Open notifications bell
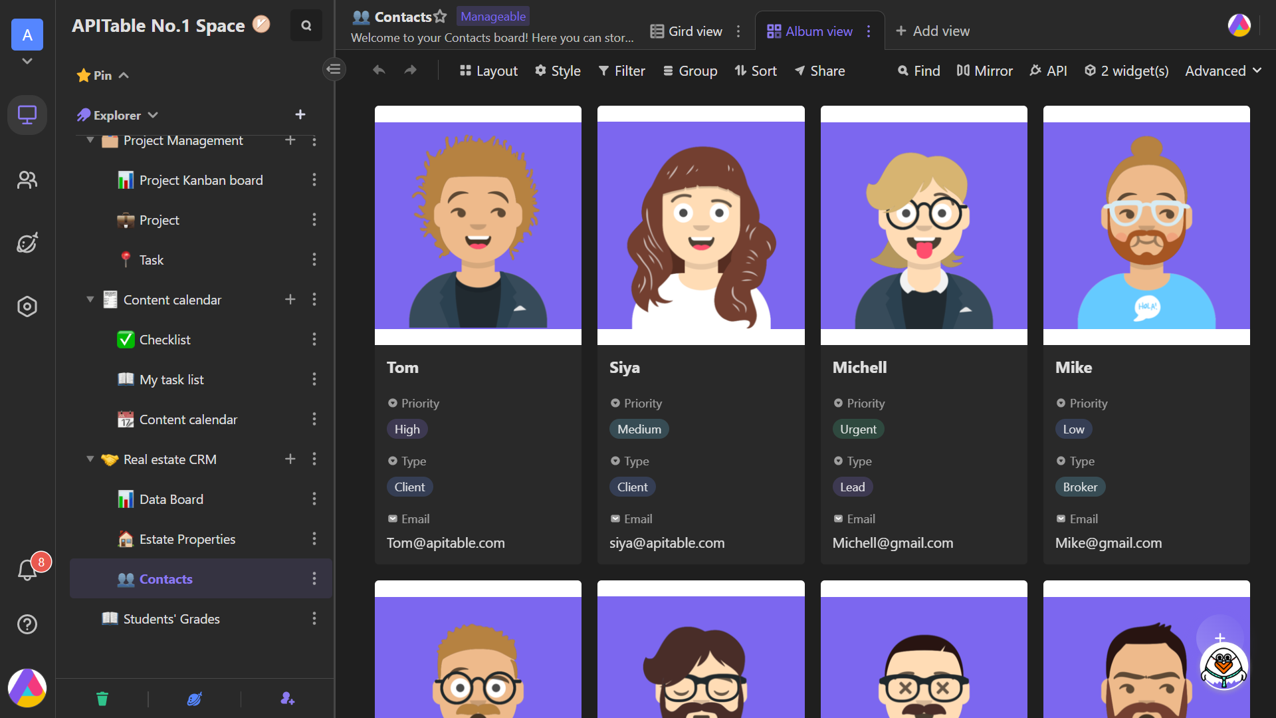This screenshot has width=1276, height=718. click(27, 570)
